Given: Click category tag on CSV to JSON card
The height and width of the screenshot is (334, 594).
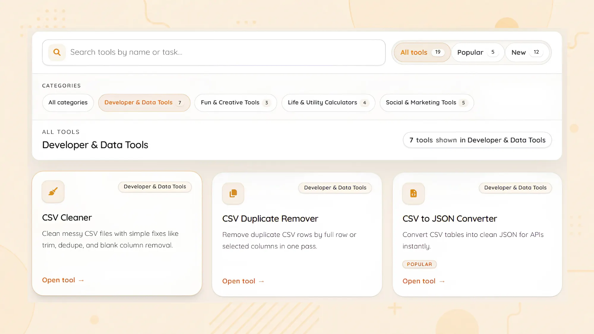Looking at the screenshot, I should point(515,188).
